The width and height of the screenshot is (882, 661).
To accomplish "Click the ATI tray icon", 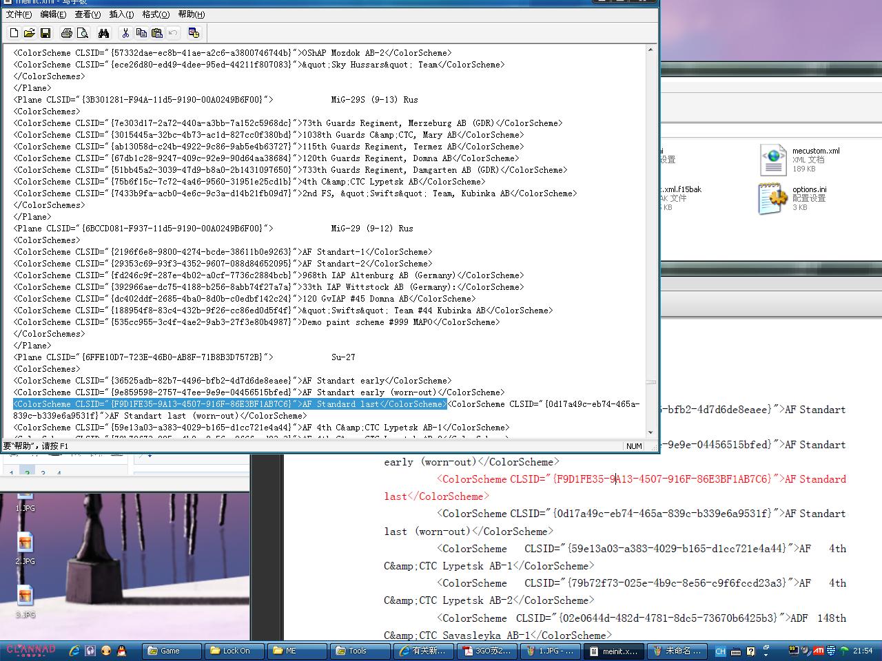I will (x=819, y=651).
